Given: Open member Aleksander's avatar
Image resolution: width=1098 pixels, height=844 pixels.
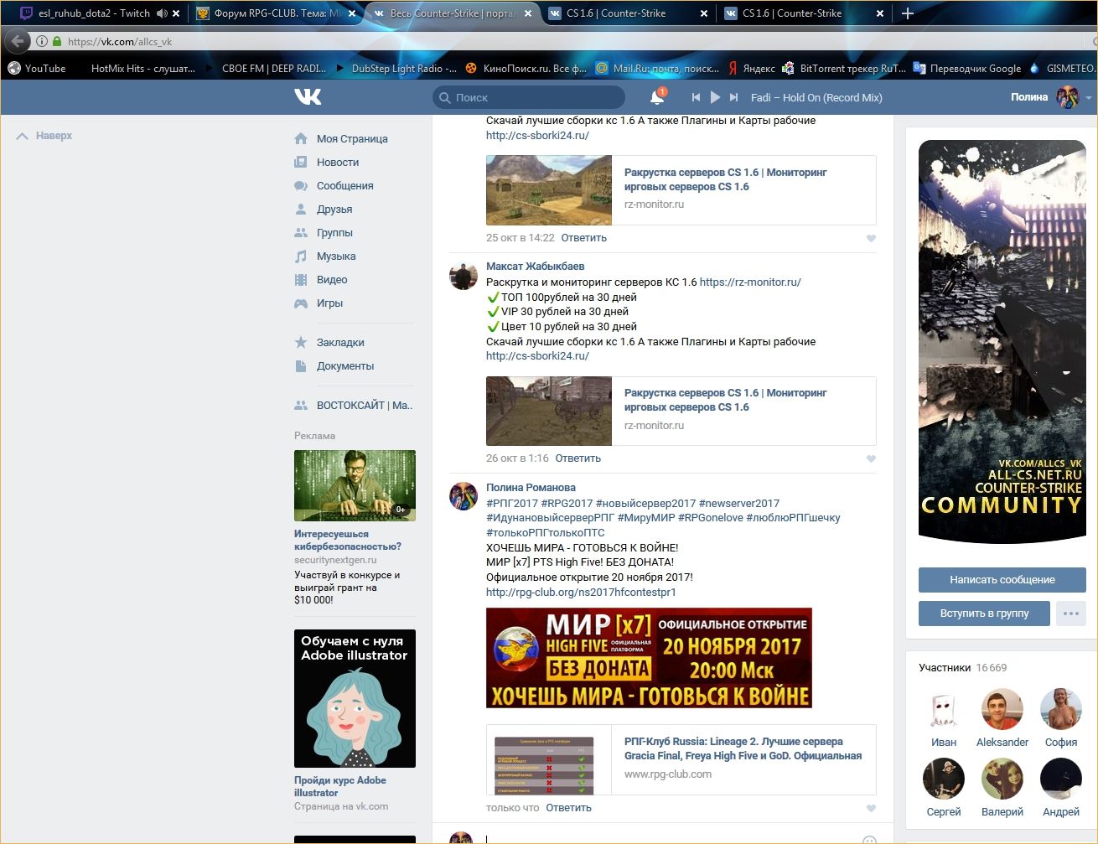Looking at the screenshot, I should 1002,709.
